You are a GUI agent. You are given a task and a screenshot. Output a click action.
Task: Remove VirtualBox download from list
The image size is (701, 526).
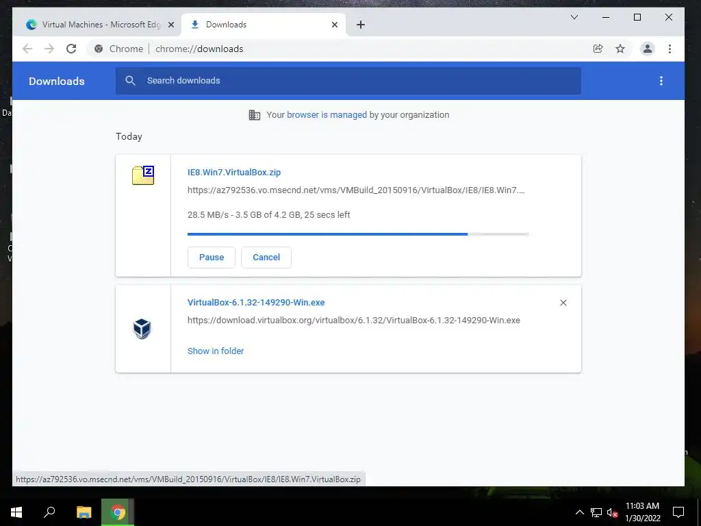coord(563,303)
